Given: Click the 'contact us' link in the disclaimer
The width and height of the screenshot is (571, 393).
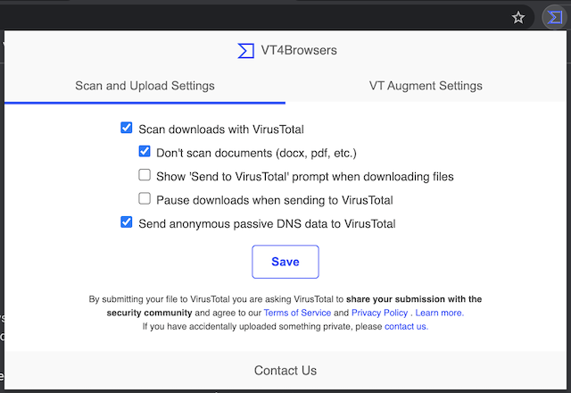Looking at the screenshot, I should pos(406,327).
